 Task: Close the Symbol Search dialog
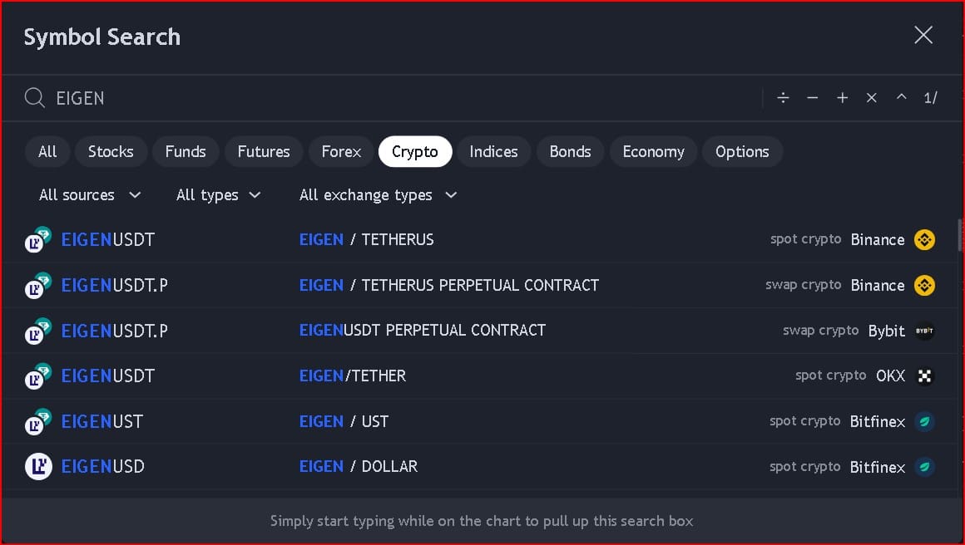tap(923, 35)
